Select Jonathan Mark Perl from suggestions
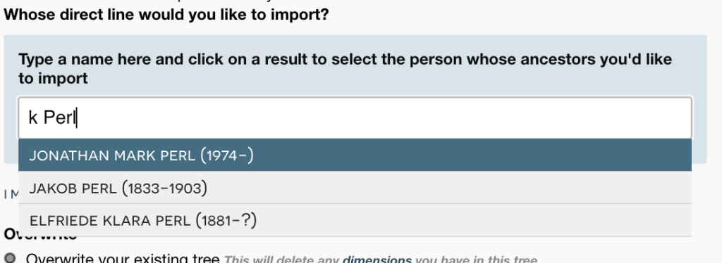The height and width of the screenshot is (263, 722). coord(355,155)
